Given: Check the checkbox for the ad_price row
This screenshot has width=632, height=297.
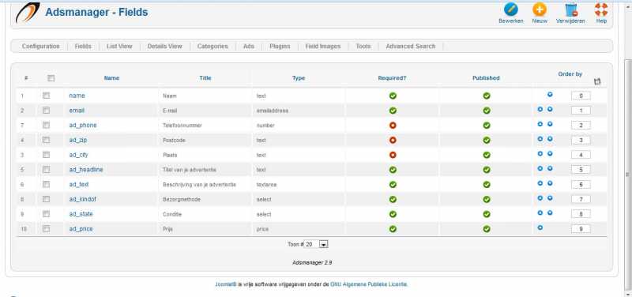Looking at the screenshot, I should click(x=46, y=228).
